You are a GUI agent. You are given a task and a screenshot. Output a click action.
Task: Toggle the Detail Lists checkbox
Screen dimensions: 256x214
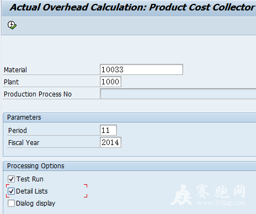click(11, 191)
